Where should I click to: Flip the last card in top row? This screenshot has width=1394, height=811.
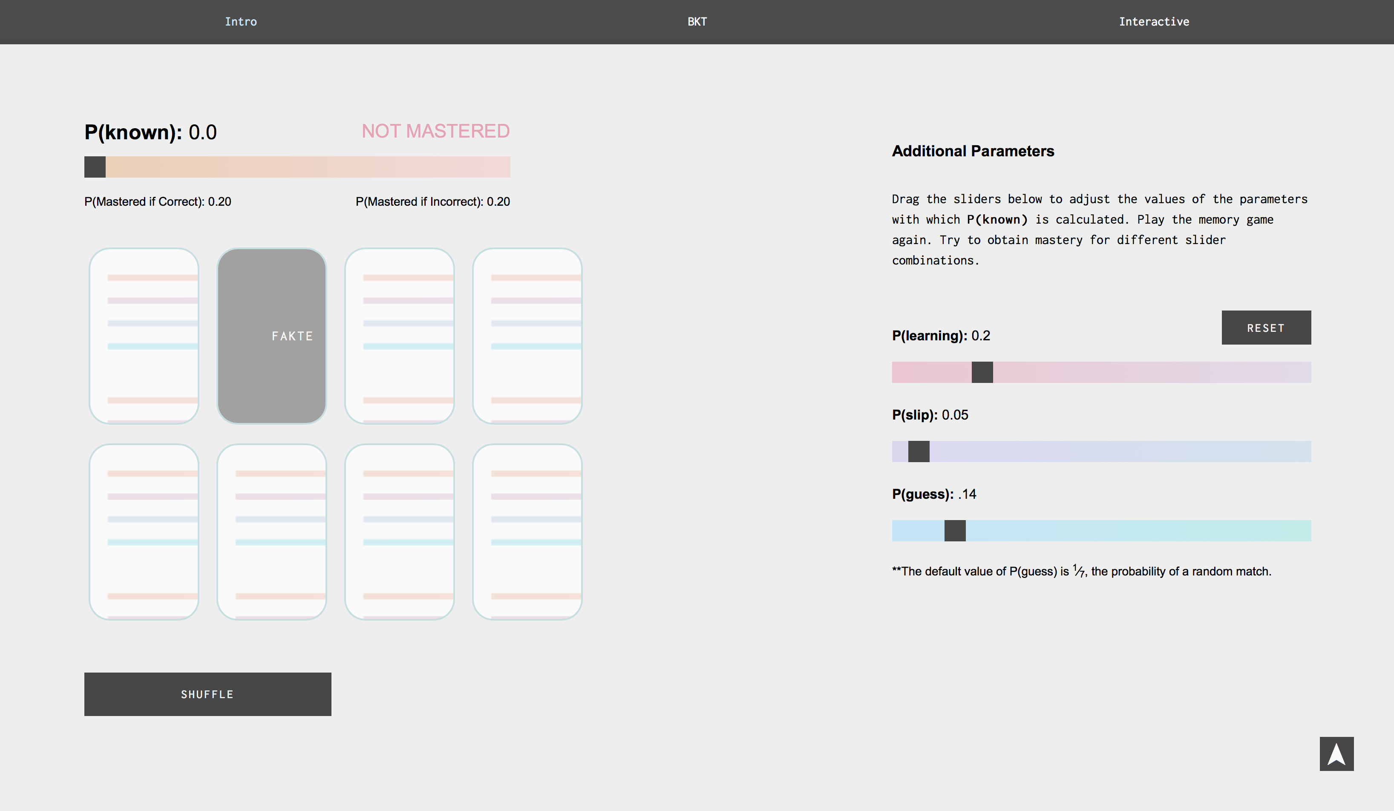pyautogui.click(x=527, y=336)
